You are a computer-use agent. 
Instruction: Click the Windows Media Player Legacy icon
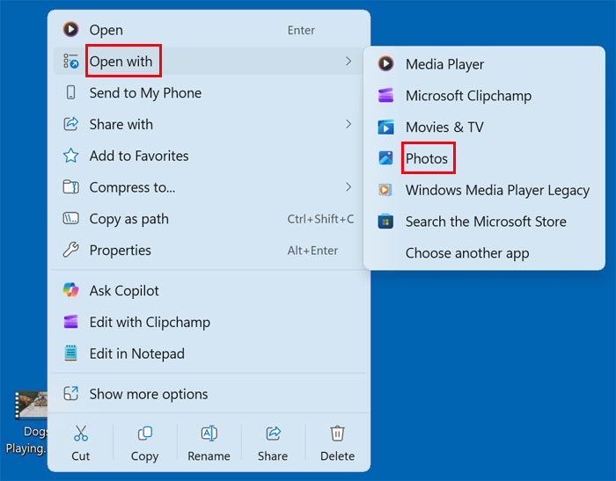tap(385, 190)
